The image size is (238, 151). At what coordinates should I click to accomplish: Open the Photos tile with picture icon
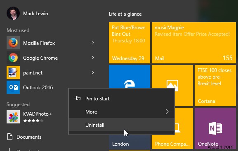click(x=172, y=77)
